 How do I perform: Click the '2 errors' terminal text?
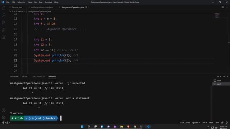16,113
